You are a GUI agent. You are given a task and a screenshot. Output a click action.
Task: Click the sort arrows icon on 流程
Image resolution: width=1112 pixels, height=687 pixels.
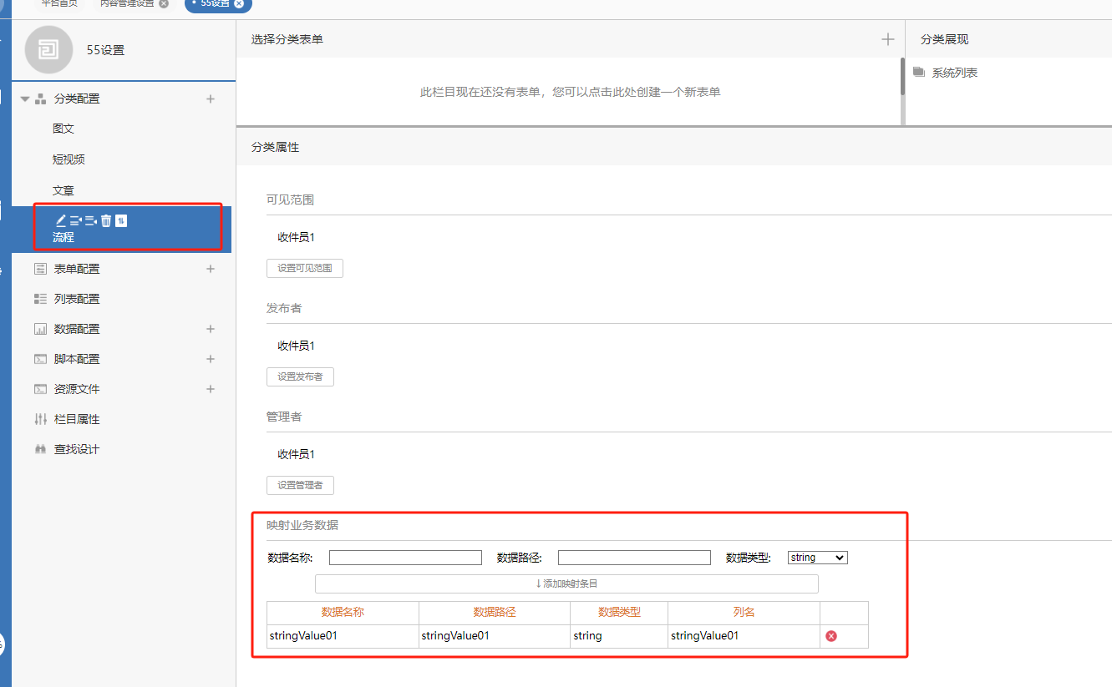tap(121, 220)
